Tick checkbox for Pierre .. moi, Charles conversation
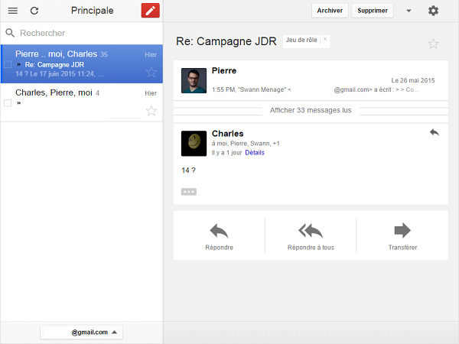459x344 pixels. point(8,64)
